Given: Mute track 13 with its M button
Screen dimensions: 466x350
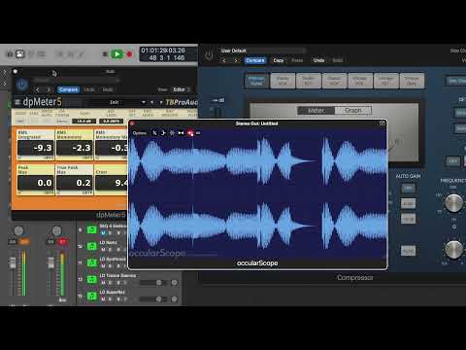Looking at the screenshot, I should (x=103, y=299).
